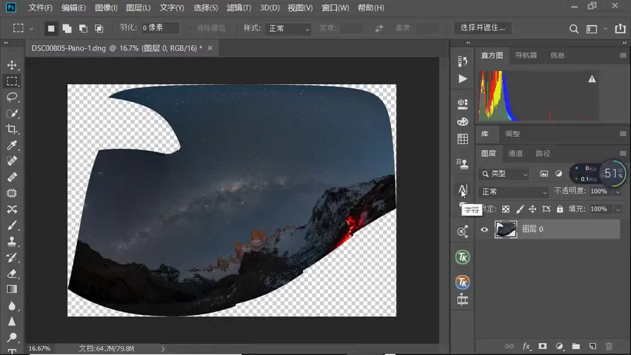
Task: Click the create new group folder button
Action: pos(576,346)
